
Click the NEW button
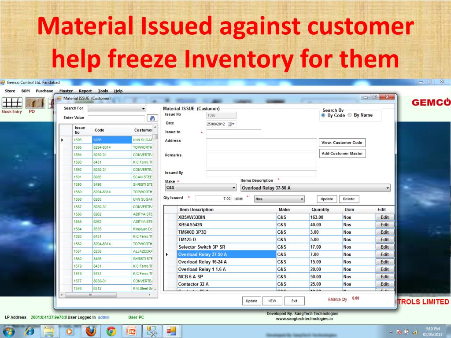(x=272, y=301)
